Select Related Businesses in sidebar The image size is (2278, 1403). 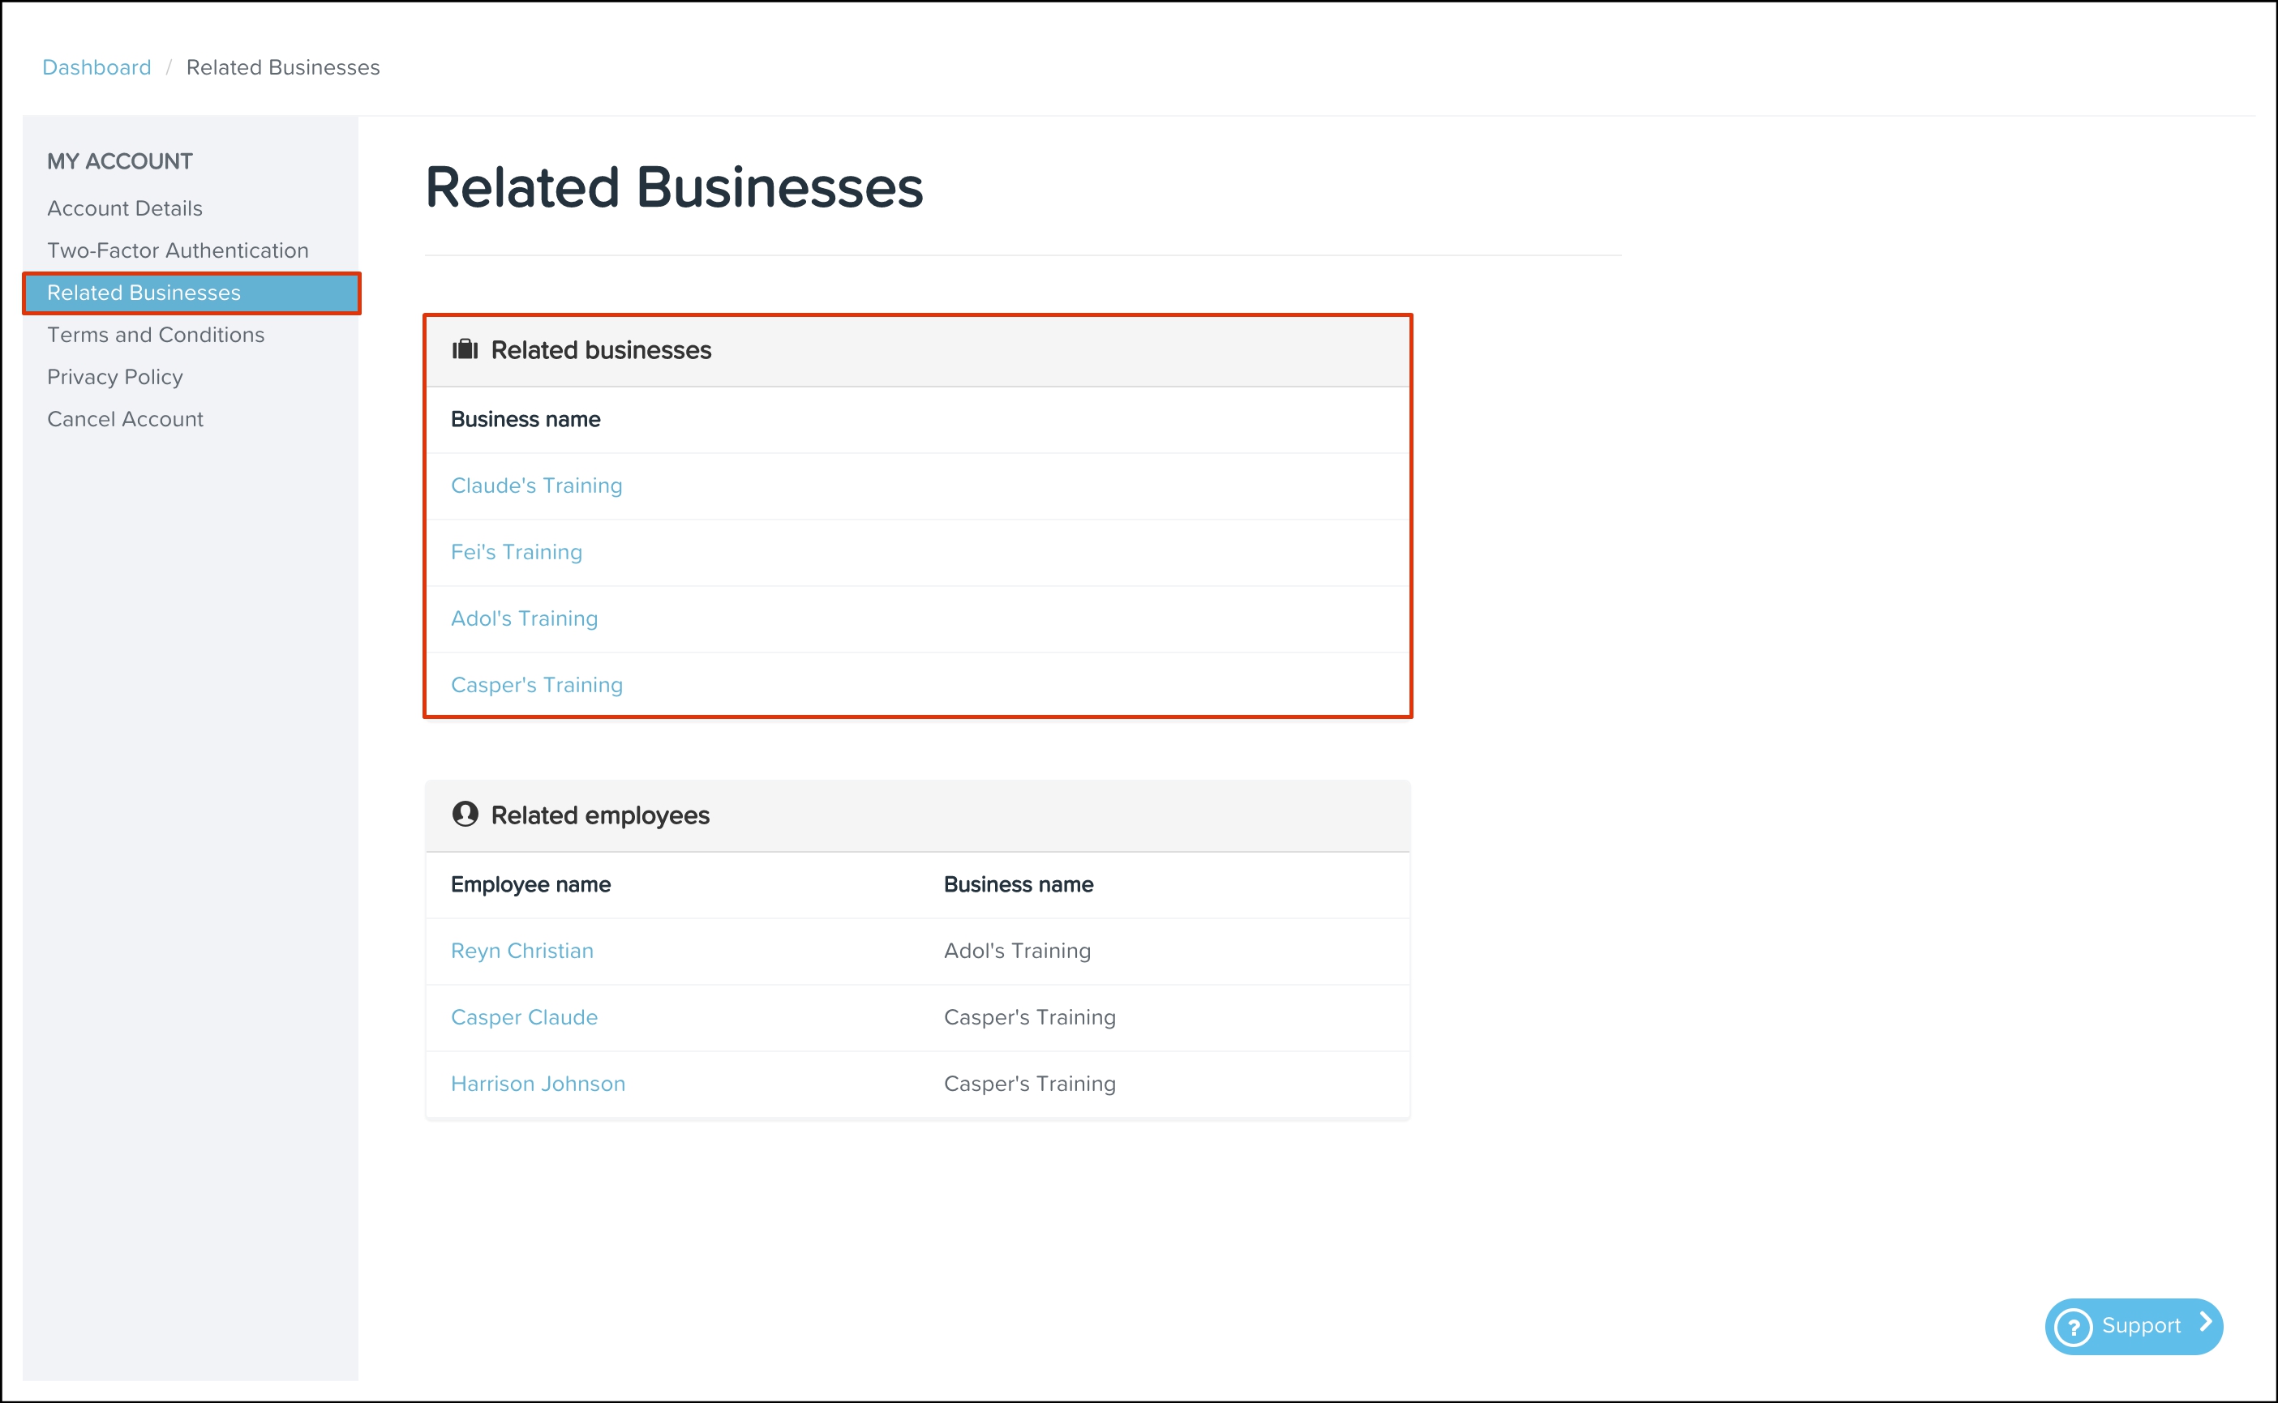144,293
